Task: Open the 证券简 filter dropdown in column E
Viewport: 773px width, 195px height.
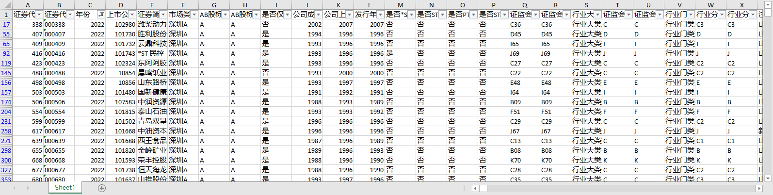Action: click(163, 15)
